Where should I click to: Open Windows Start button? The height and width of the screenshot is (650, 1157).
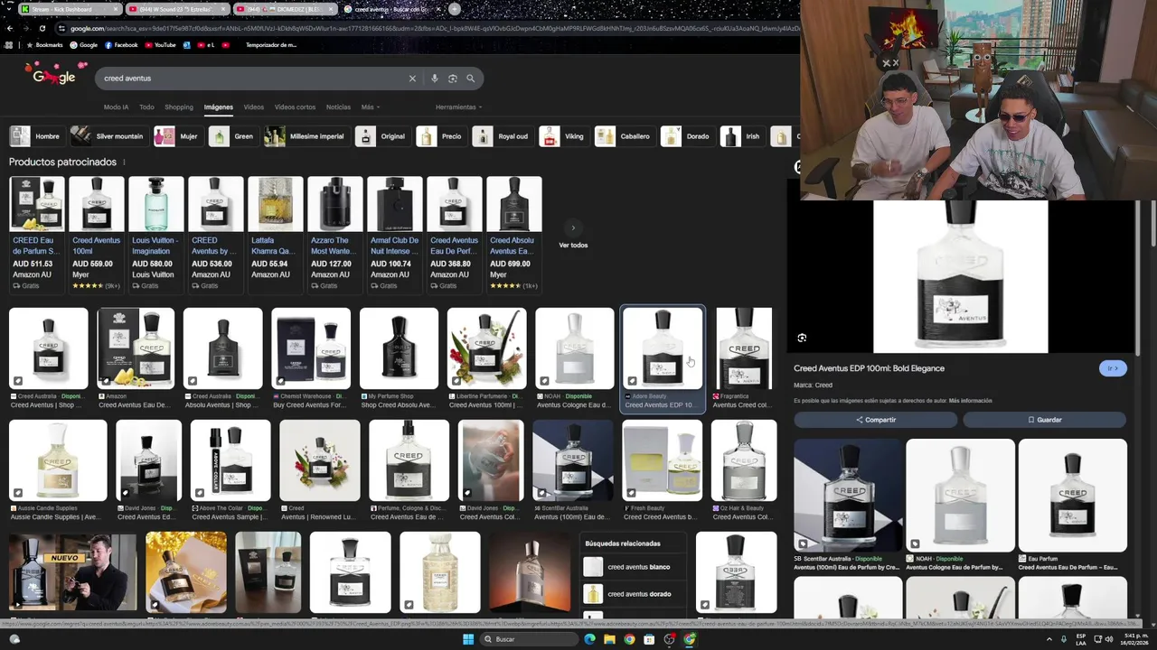(468, 639)
